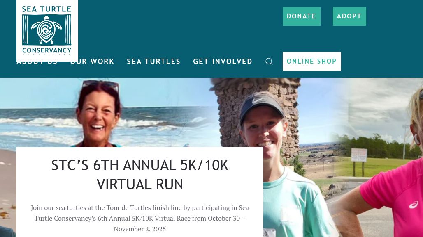The image size is (423, 237).
Task: Click sunglasses on the laughing woman's head
Action: 100,85
